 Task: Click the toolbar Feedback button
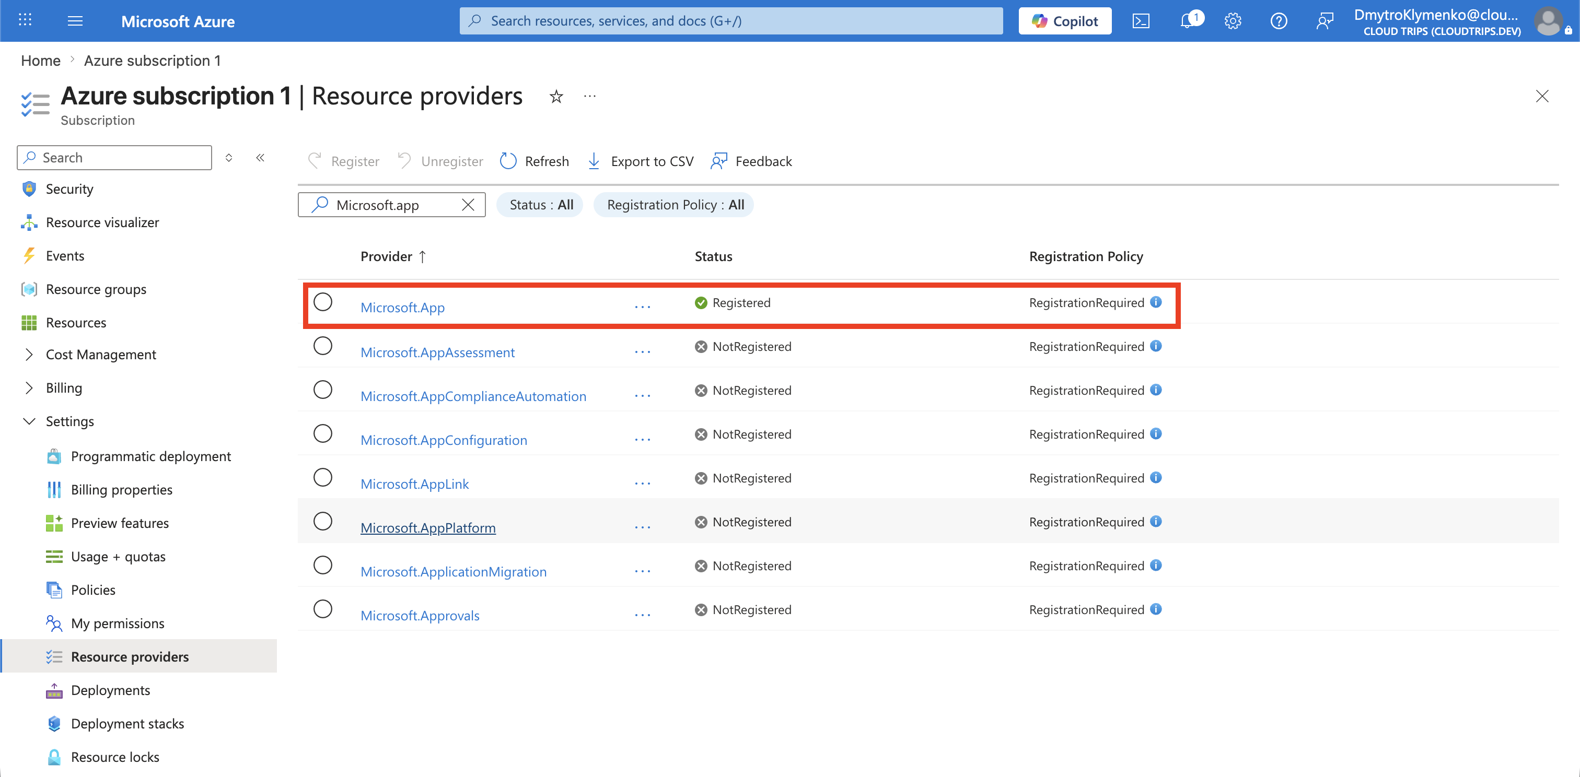click(751, 161)
